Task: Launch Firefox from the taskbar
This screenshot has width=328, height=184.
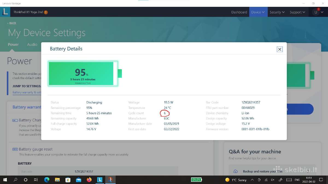Action: (89, 180)
